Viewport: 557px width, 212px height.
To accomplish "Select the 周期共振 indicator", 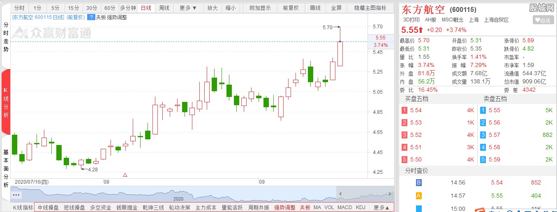I will click(259, 207).
